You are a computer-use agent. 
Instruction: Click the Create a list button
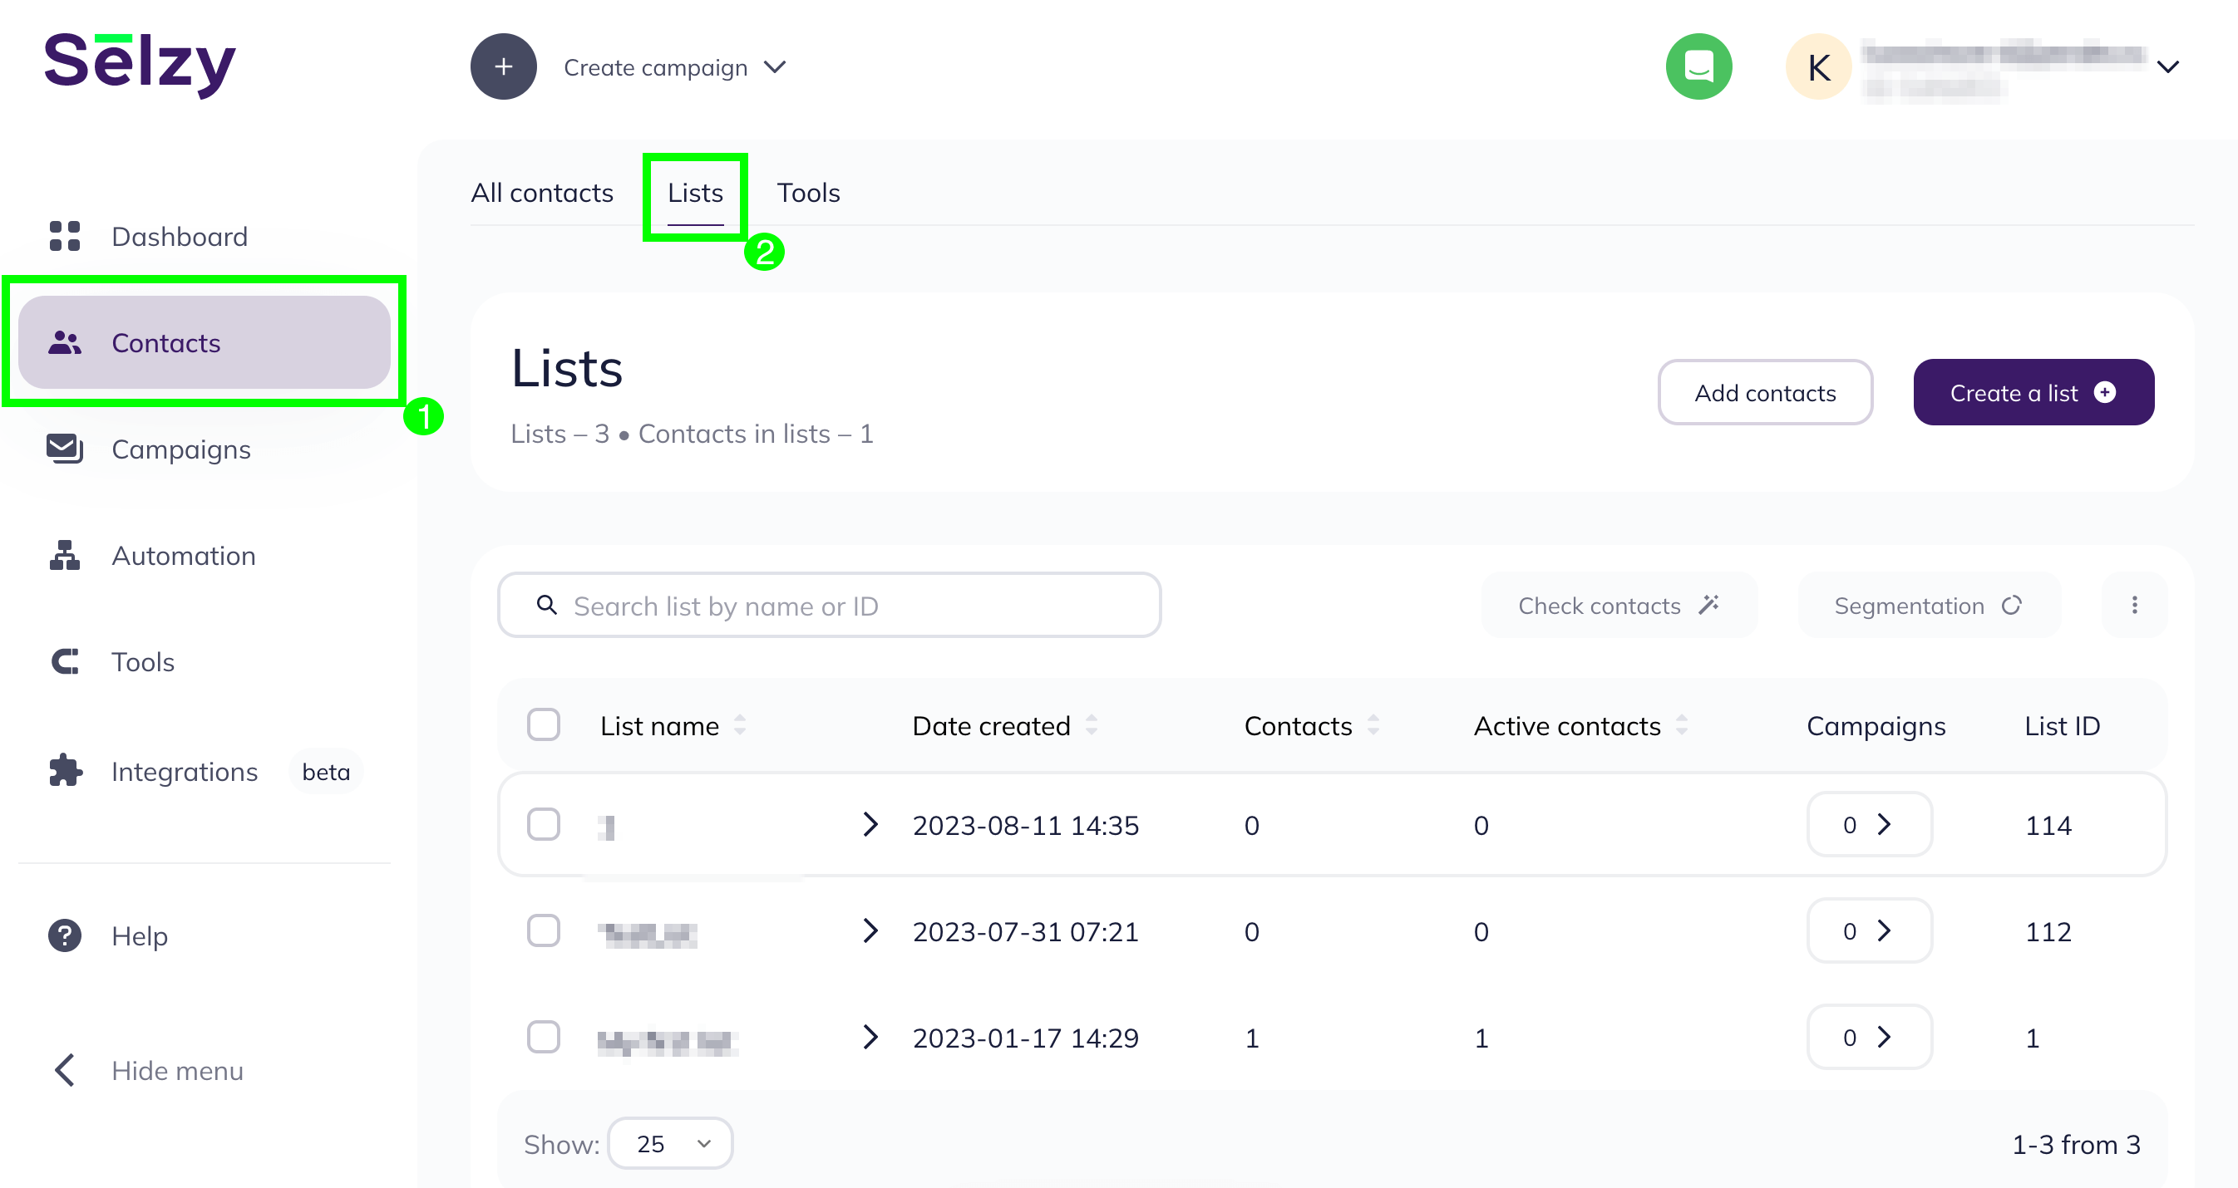2033,392
